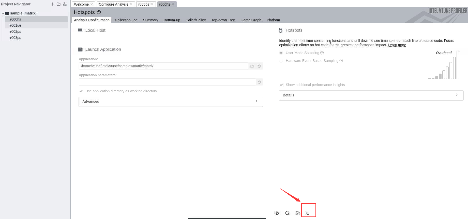
Task: Click the history icon beside Application parameters
Action: [x=259, y=82]
